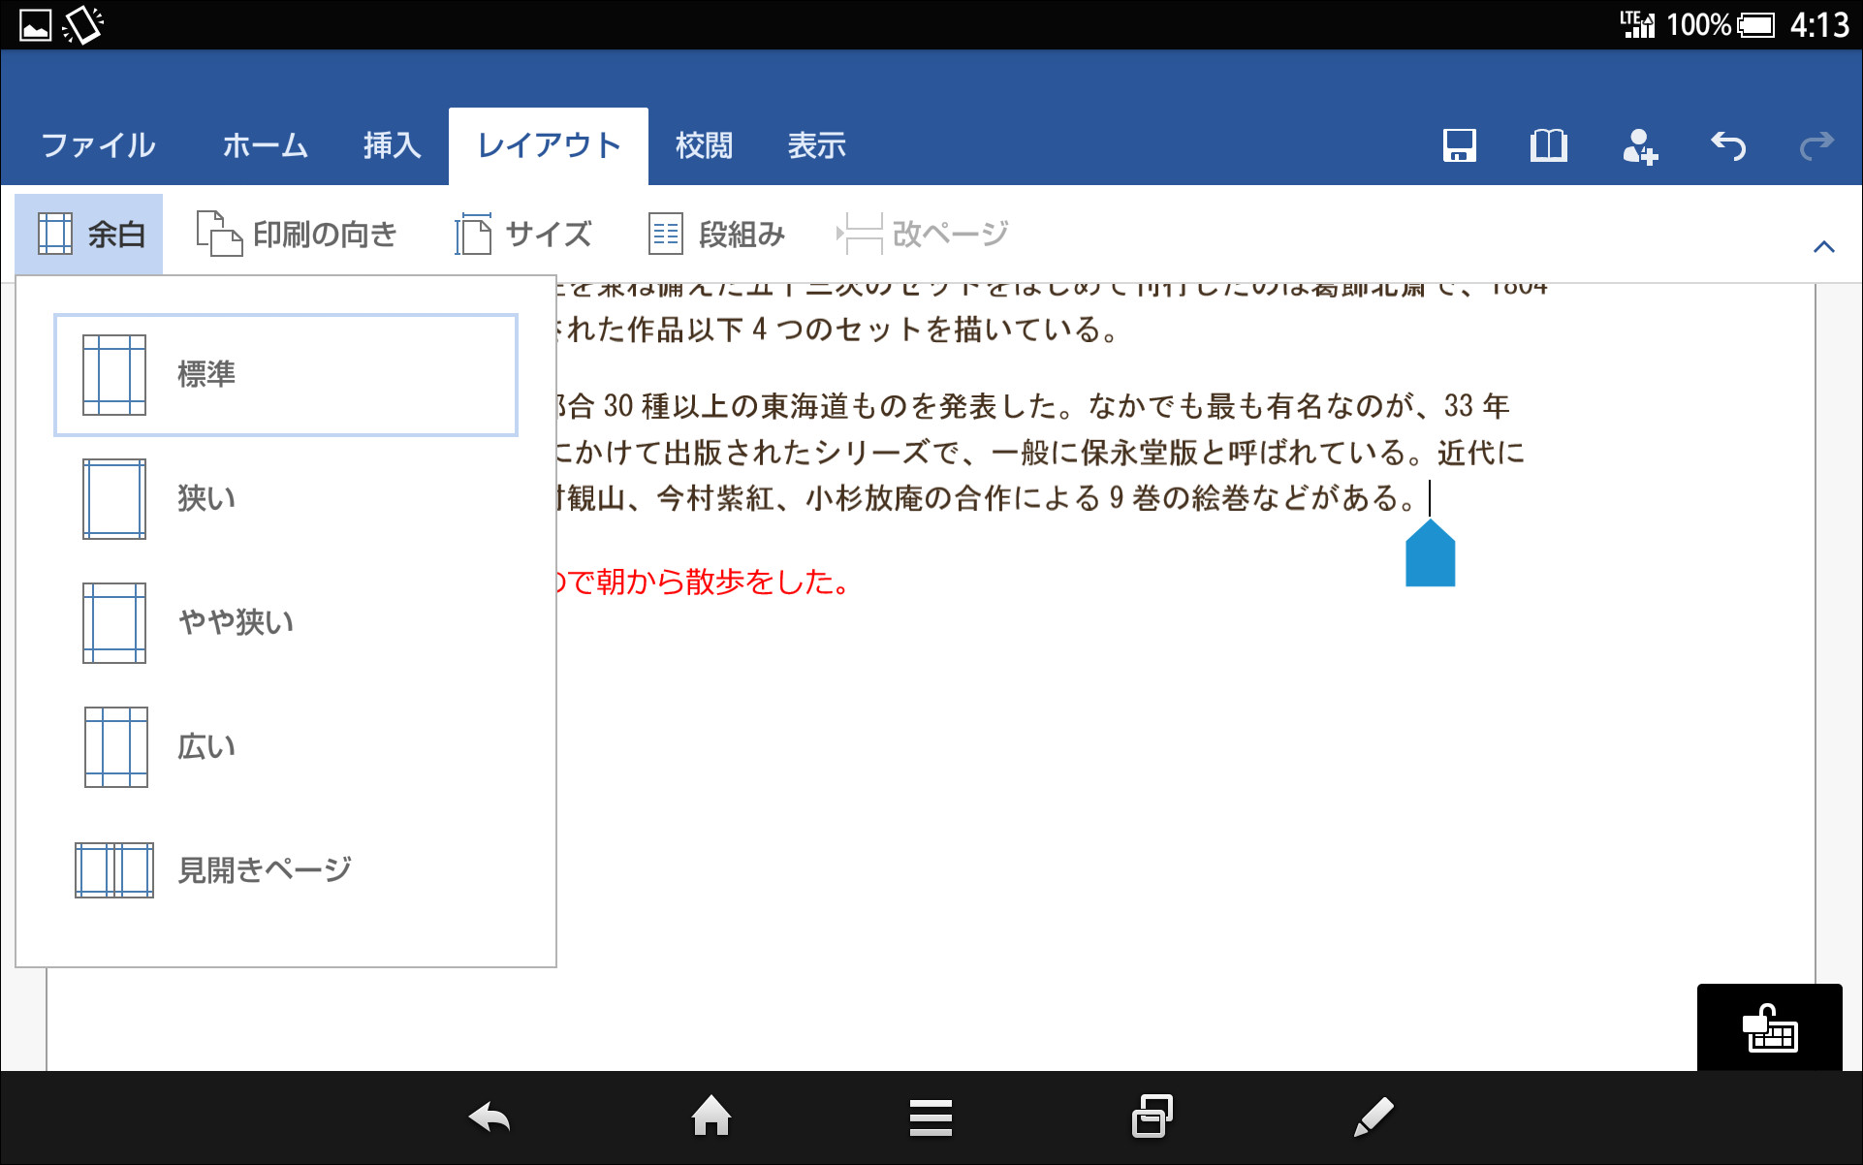Show the on-screen keyboard icon
The width and height of the screenshot is (1863, 1165).
click(1770, 1027)
